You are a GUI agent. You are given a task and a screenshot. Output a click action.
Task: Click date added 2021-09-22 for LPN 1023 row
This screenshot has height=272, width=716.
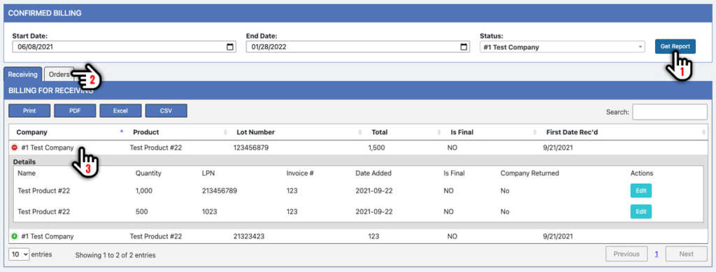point(374,212)
